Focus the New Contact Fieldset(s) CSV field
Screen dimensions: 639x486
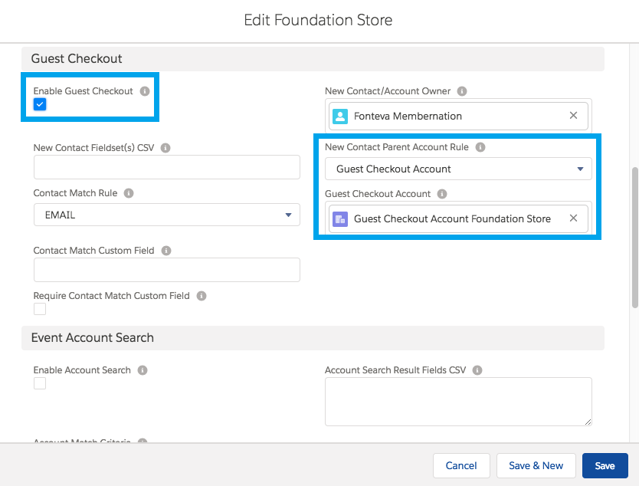tap(167, 167)
